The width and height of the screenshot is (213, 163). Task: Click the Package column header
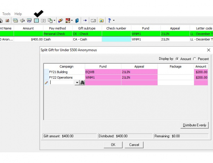click(176, 67)
